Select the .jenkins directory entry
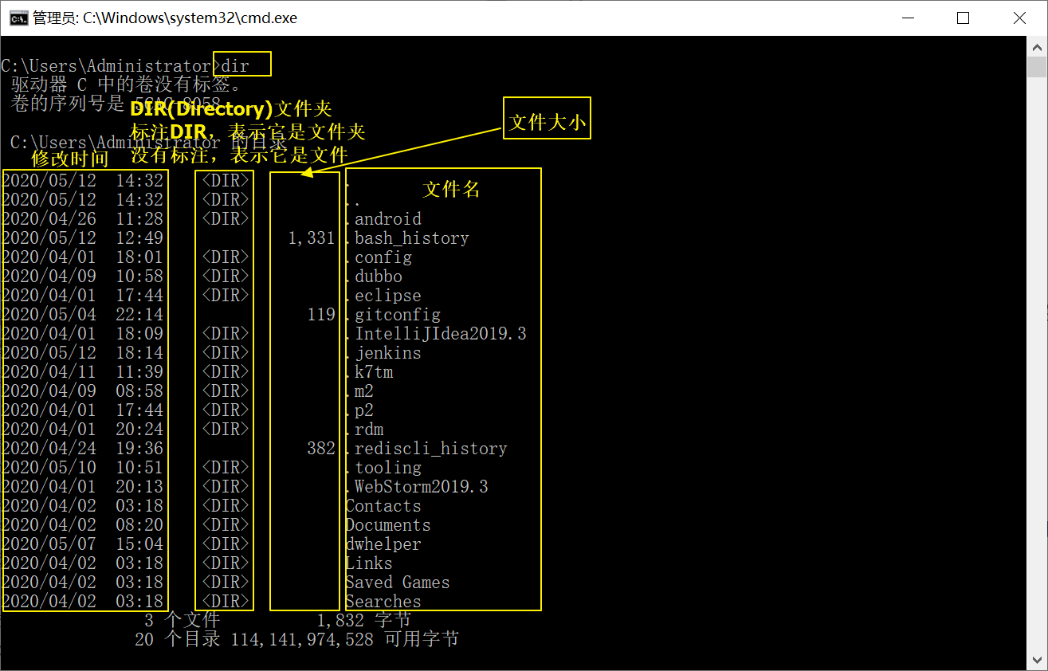 tap(387, 353)
